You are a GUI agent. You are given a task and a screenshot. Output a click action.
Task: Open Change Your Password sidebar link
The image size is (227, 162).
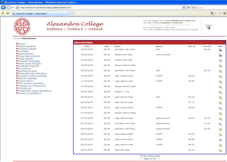point(32,86)
